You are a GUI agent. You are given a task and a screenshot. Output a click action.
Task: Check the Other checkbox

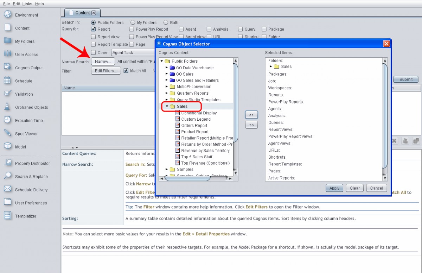(93, 53)
